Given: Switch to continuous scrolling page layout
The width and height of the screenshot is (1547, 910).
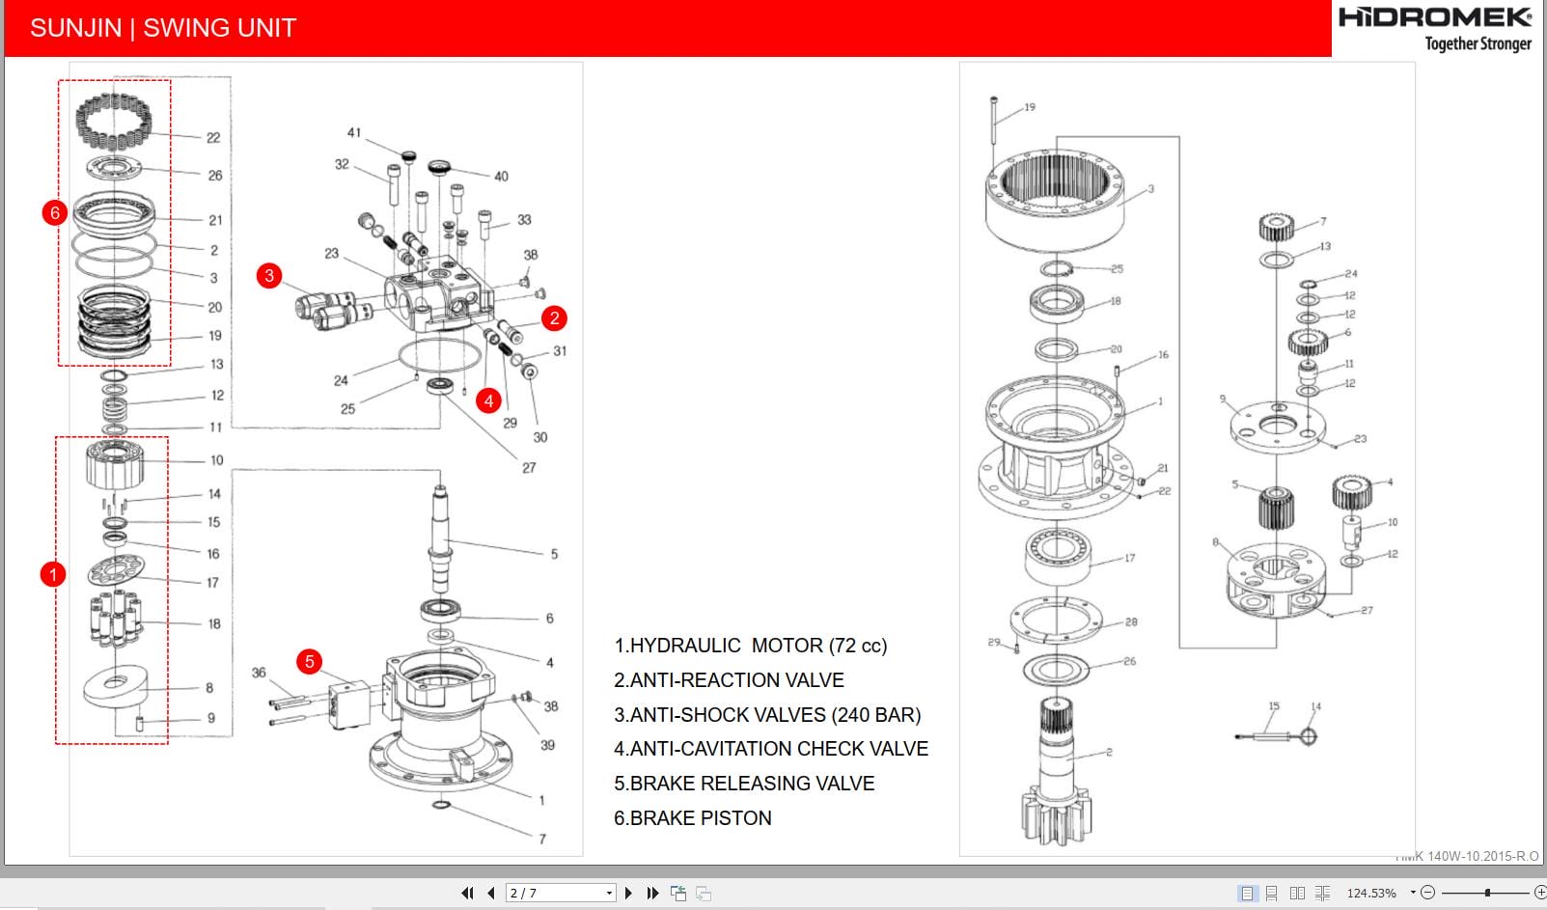Looking at the screenshot, I should click(1272, 893).
